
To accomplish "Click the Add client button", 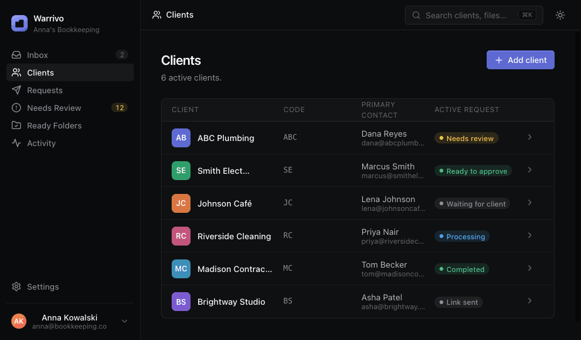I will 520,60.
